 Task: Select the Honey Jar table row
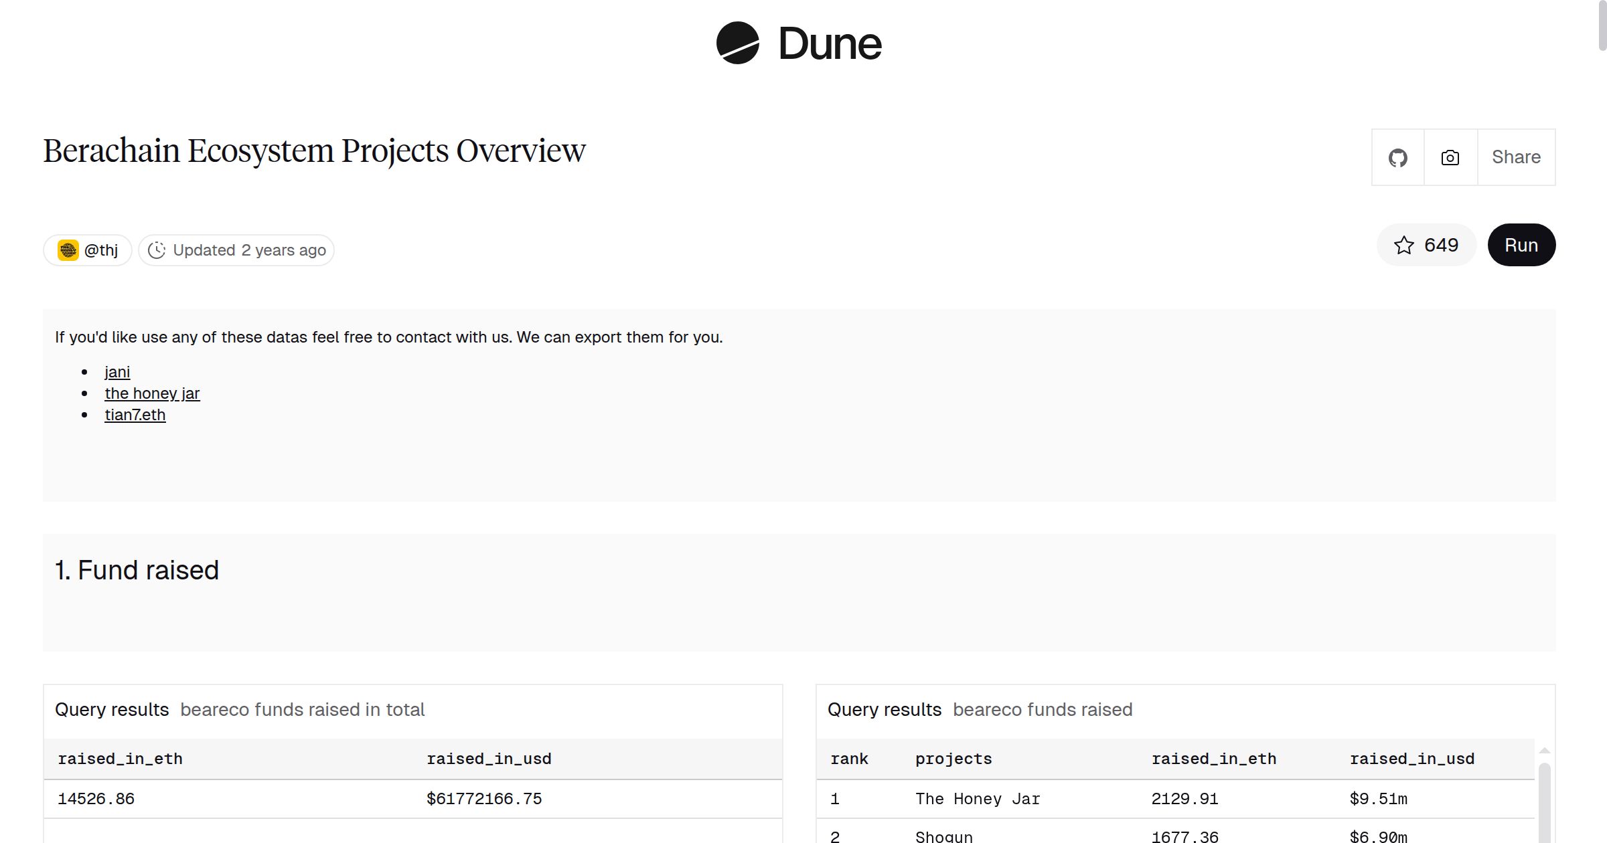click(x=978, y=799)
